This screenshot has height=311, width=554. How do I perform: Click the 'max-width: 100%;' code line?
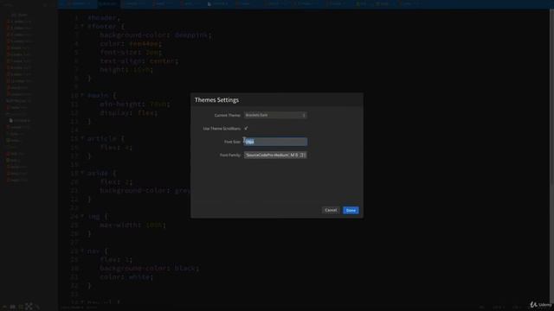coord(132,225)
